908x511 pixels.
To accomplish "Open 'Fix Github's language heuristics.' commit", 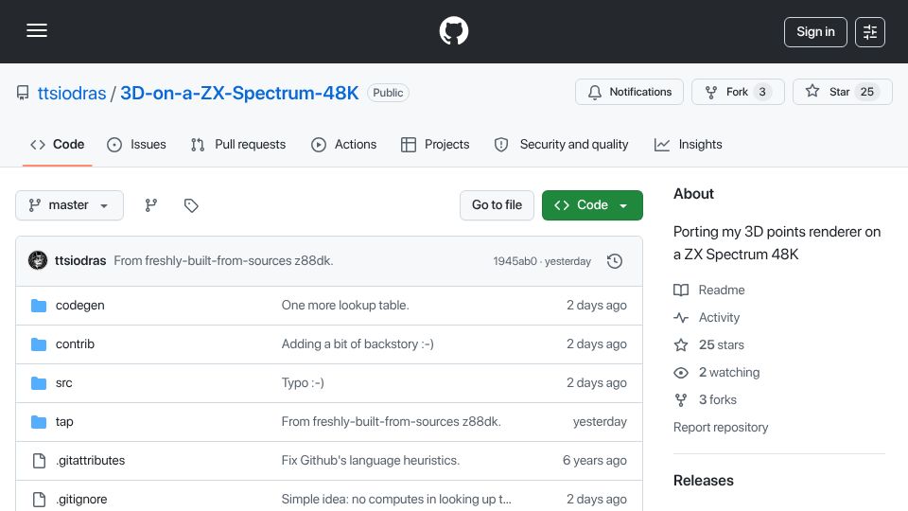I will (371, 461).
